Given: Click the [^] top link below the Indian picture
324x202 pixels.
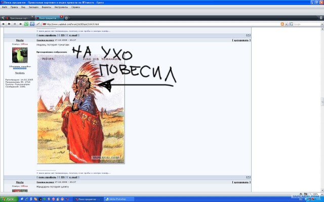Looking at the screenshot, I should point(249,177).
